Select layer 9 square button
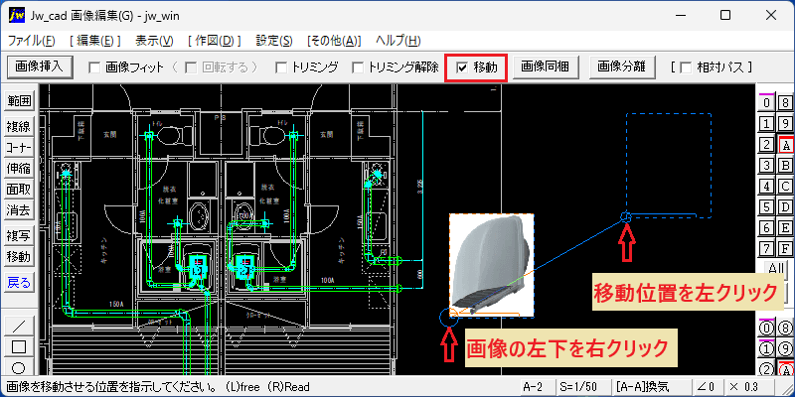This screenshot has width=795, height=397. pos(785,123)
